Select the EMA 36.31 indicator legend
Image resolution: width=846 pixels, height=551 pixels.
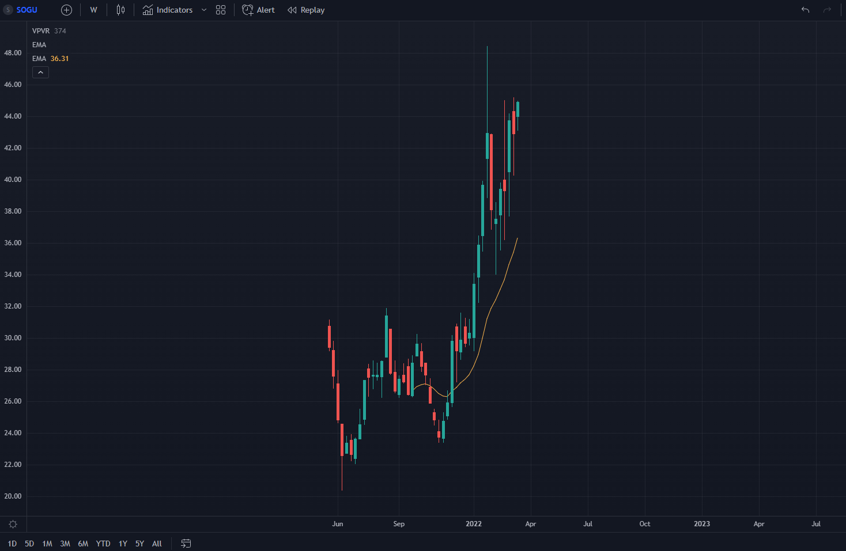50,59
